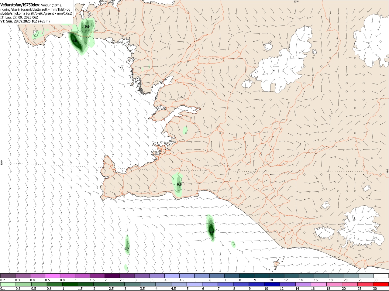Select the rain legend swatch between 18 and 20

tap(335, 284)
